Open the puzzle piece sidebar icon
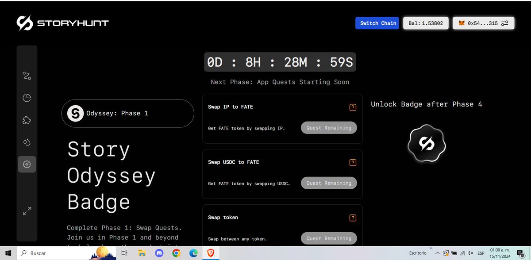Viewport: 531px width, 260px height. coord(27,120)
